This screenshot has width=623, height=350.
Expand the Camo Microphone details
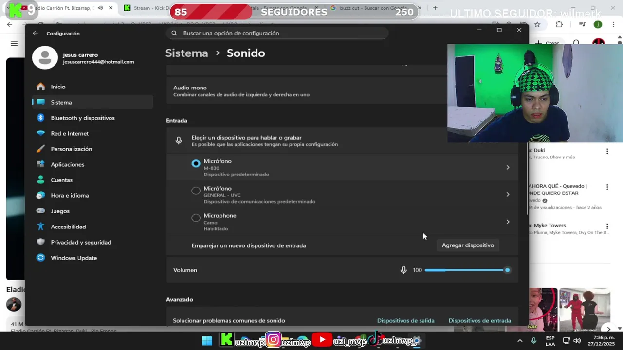(508, 222)
